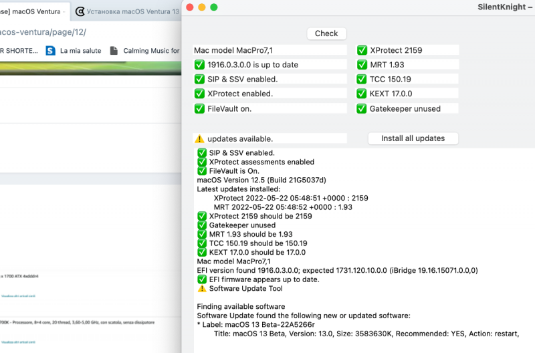Click the log line 'XProtect 2022-05-22 05:48:51 +0000 : 2159'

coord(291,198)
